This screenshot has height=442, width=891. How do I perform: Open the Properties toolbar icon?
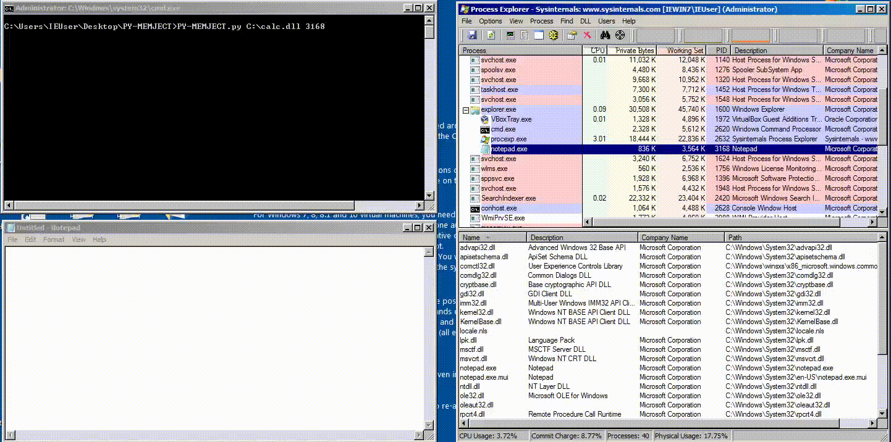[573, 36]
